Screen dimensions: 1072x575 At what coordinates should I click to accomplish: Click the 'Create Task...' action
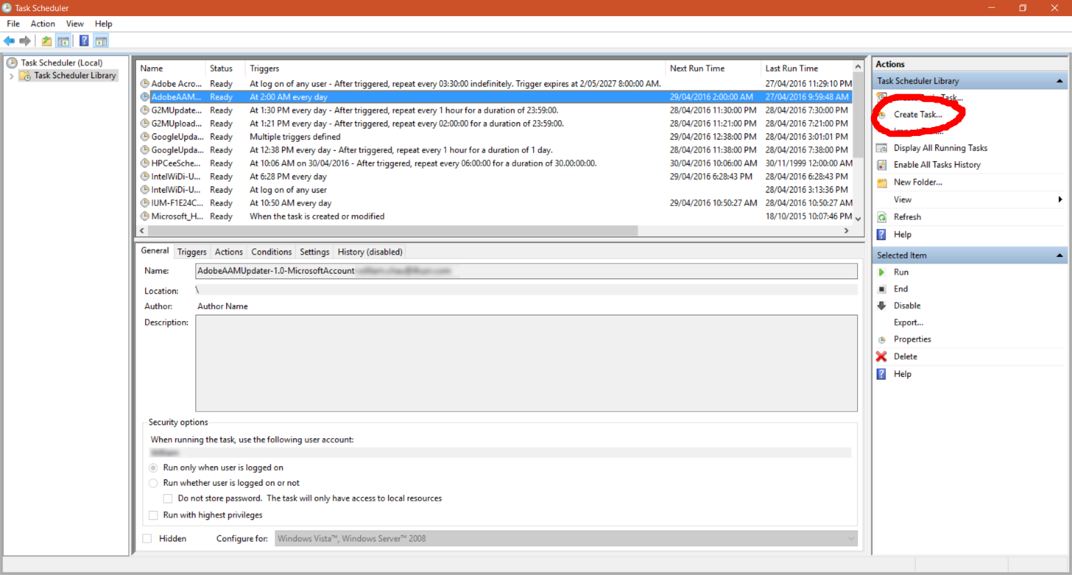(918, 114)
